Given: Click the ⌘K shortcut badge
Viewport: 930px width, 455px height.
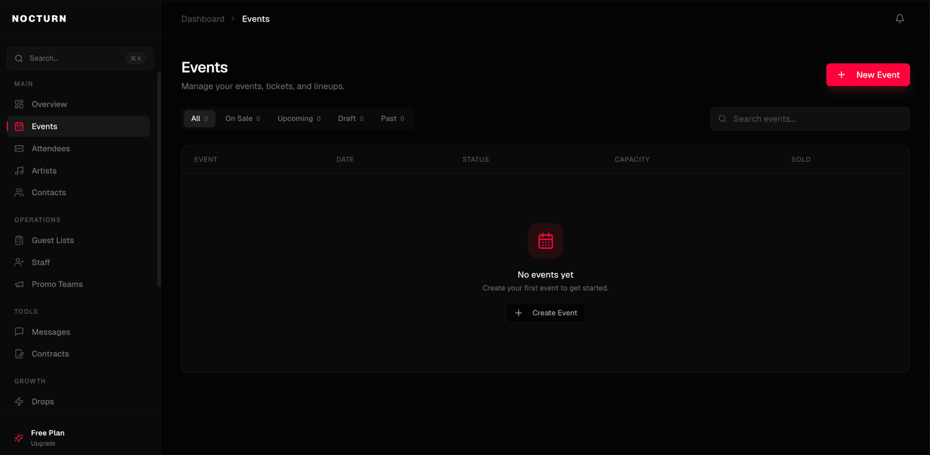Looking at the screenshot, I should [x=136, y=59].
